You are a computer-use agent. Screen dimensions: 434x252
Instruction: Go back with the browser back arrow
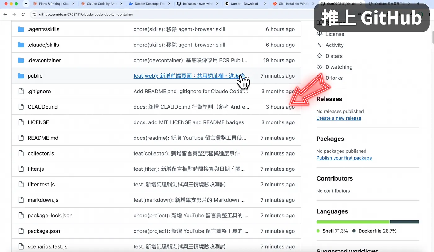pos(5,15)
